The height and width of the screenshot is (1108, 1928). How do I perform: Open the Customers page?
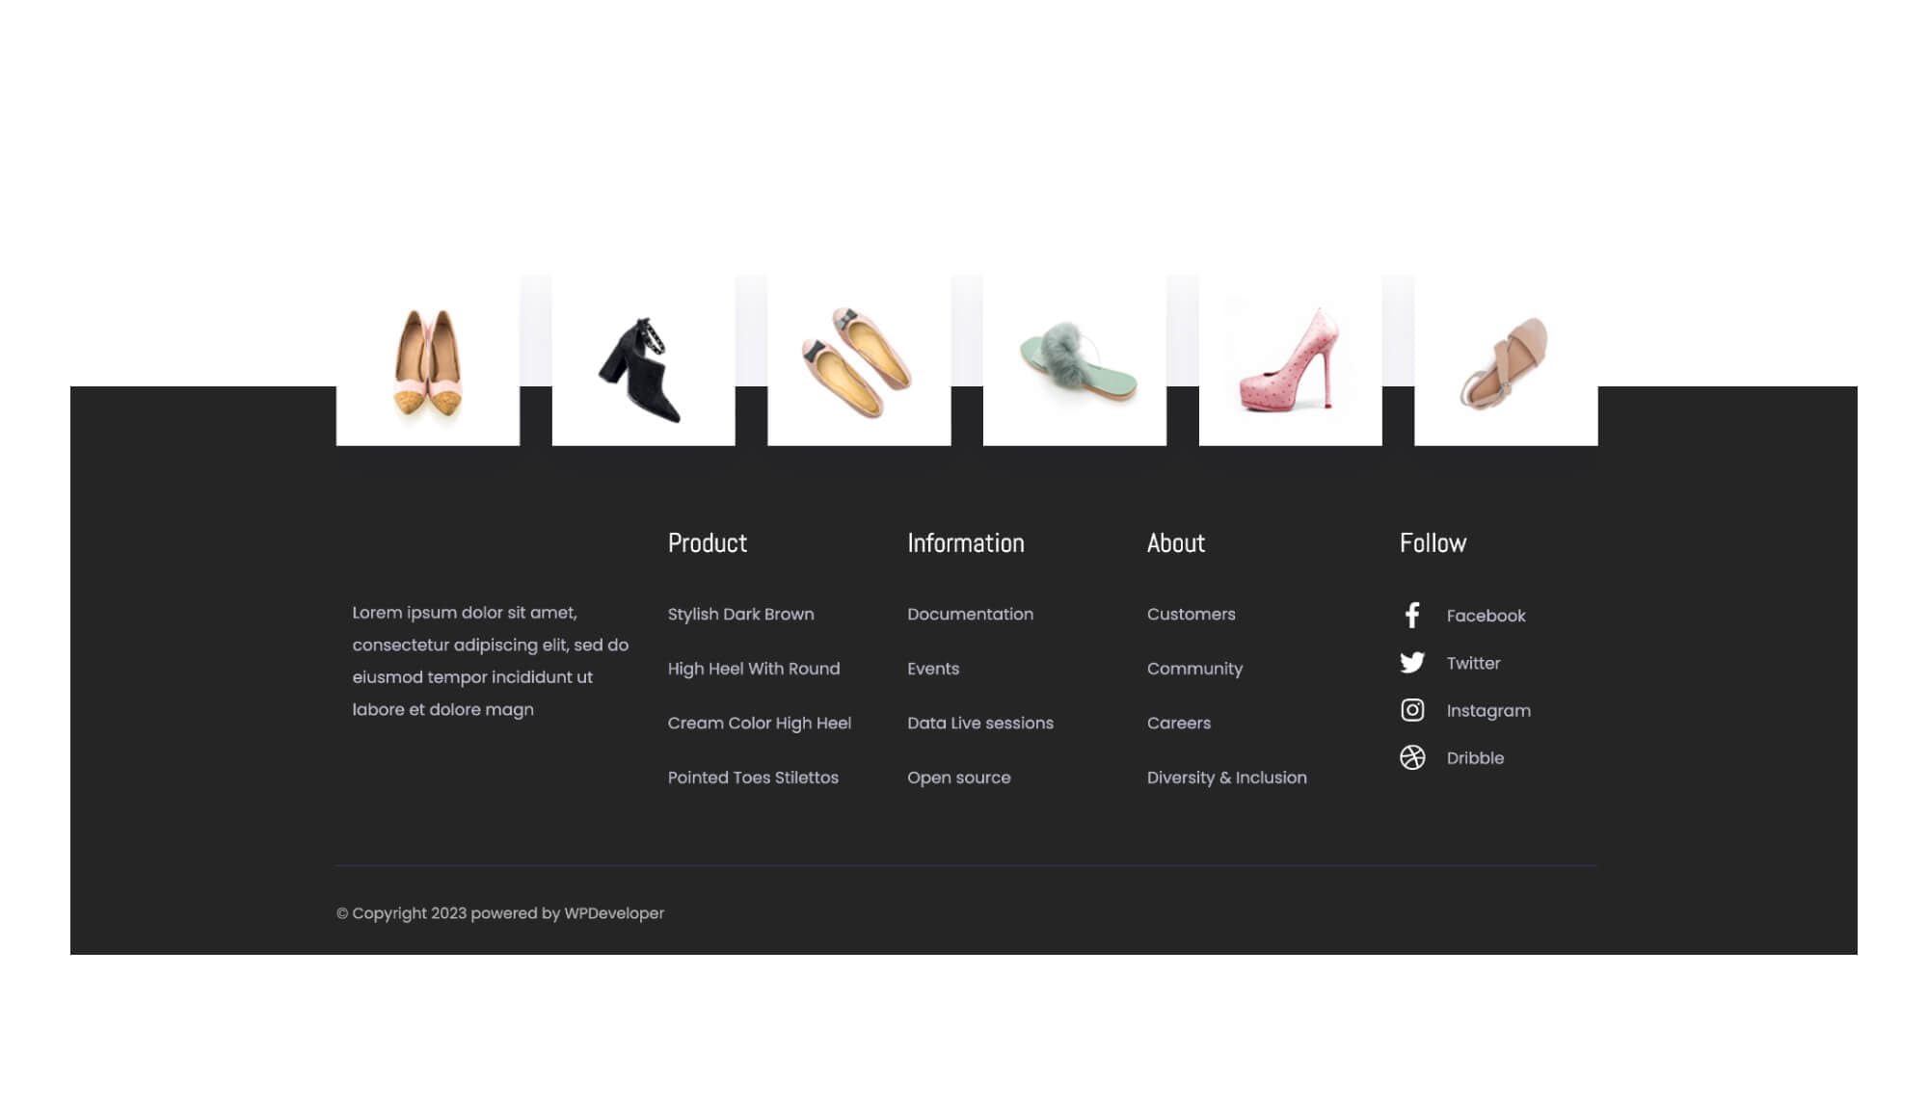coord(1191,614)
